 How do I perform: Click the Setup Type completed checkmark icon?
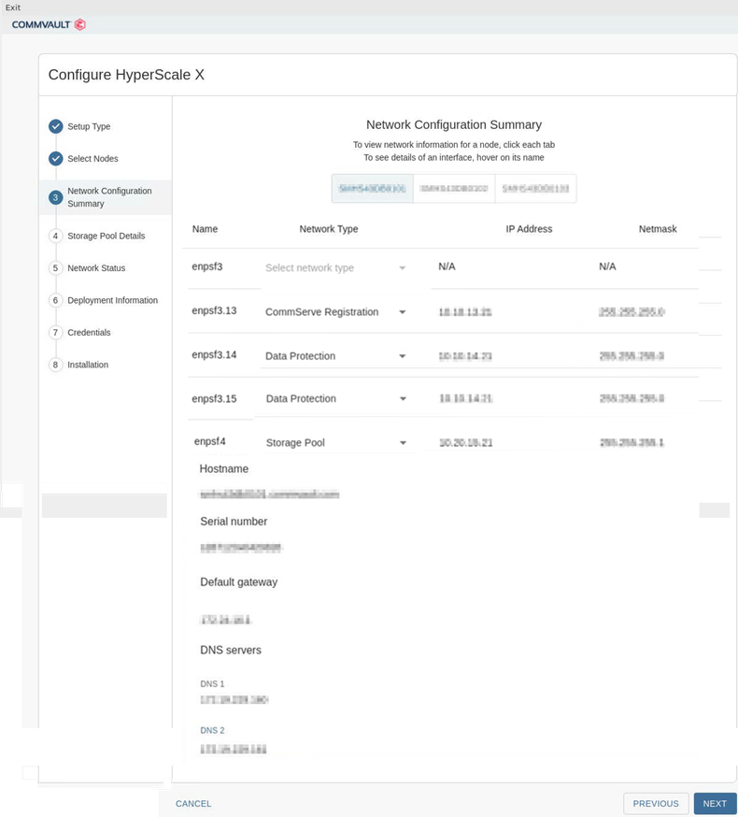pyautogui.click(x=56, y=126)
